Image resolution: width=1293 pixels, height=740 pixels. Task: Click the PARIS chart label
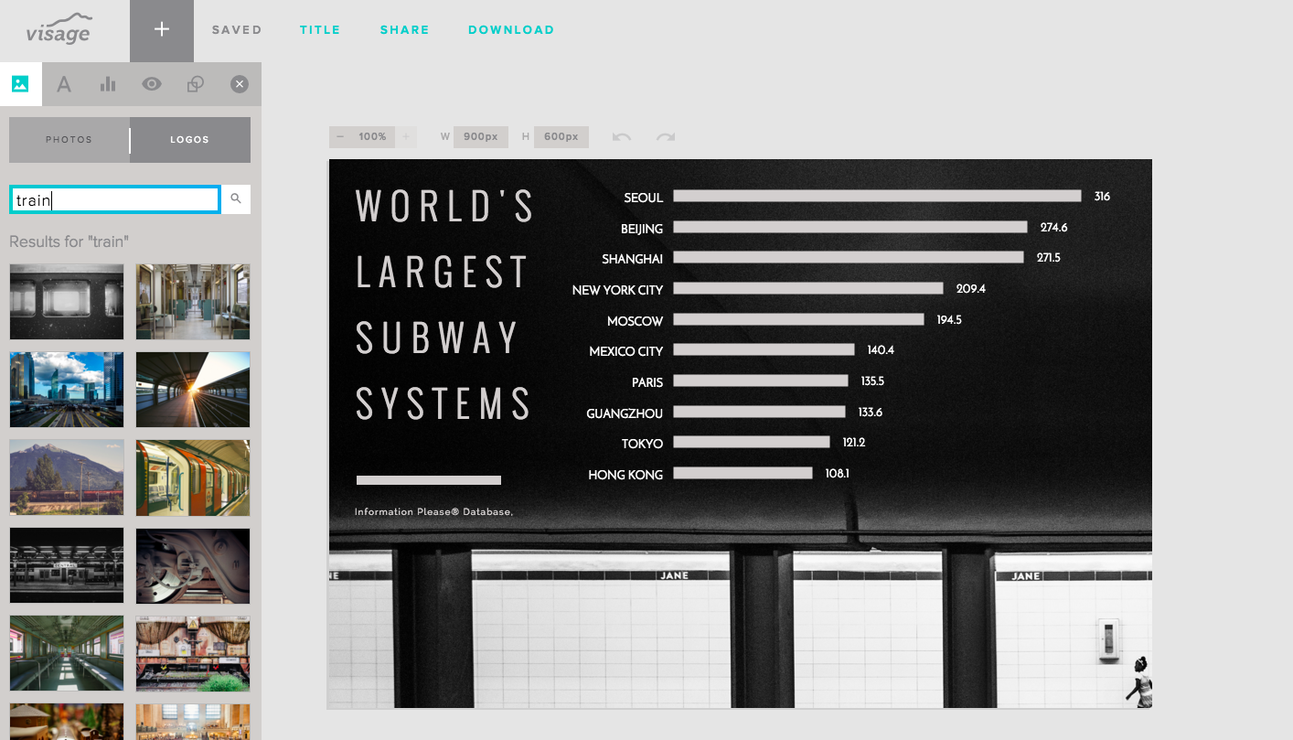647,382
